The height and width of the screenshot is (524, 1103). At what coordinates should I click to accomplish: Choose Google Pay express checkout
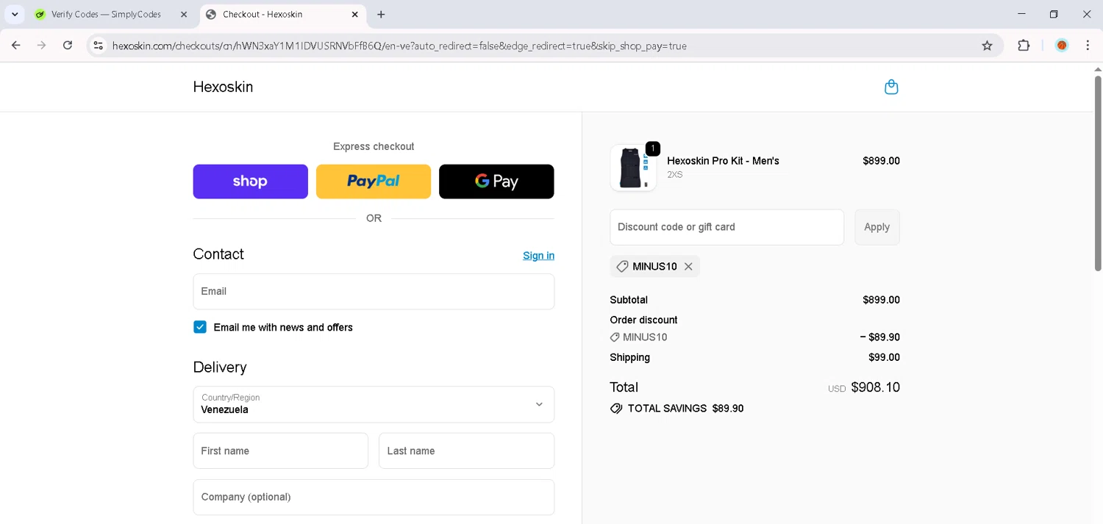click(x=496, y=182)
